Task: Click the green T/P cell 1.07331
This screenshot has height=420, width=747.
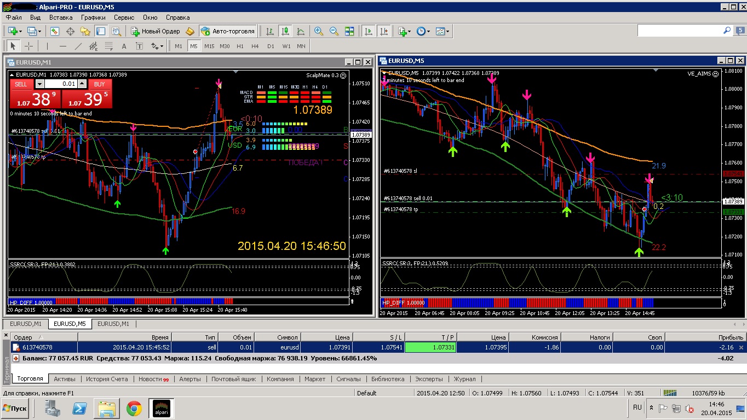Action: pos(430,347)
